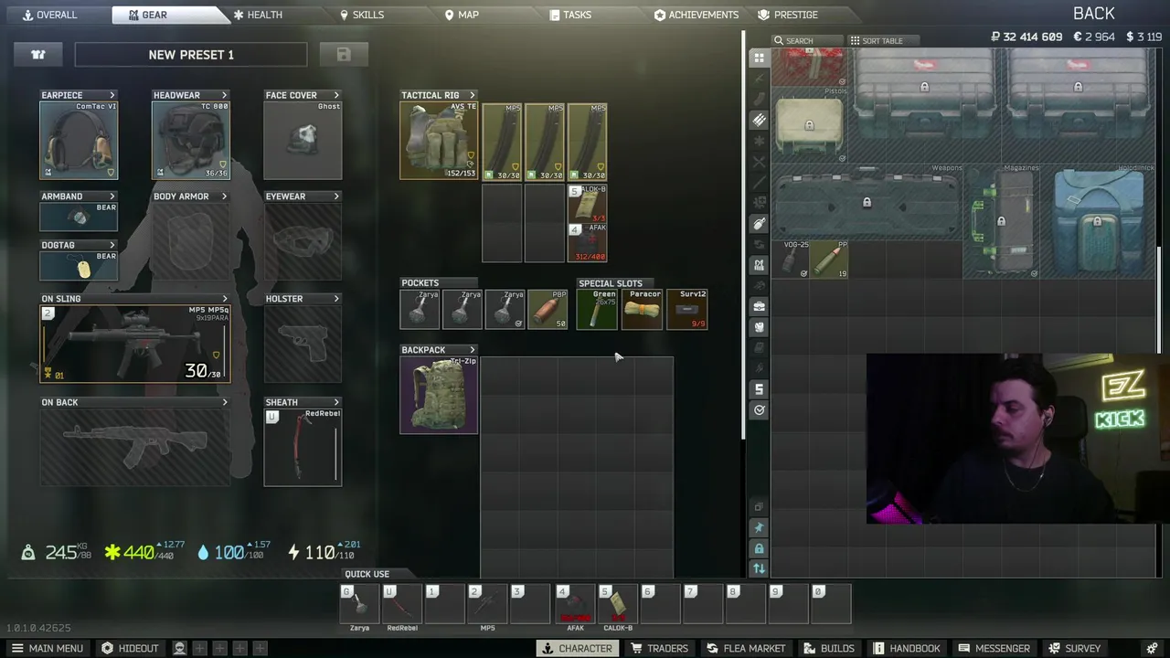The height and width of the screenshot is (658, 1170).
Task: Toggle the currency stash filter
Action: 759,389
